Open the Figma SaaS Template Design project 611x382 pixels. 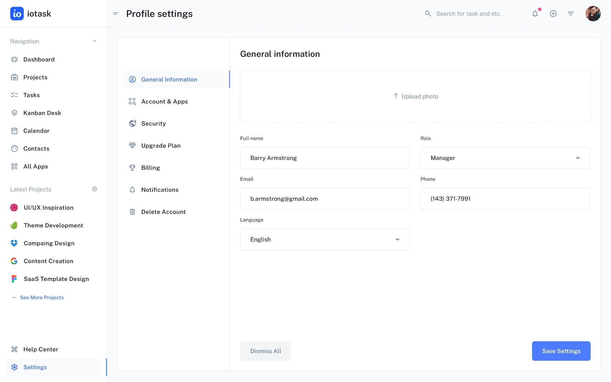(x=56, y=279)
